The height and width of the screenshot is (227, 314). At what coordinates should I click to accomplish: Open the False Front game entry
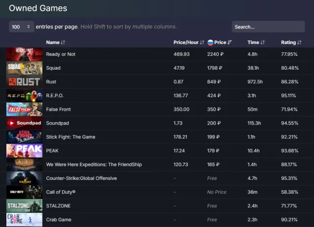click(x=58, y=109)
